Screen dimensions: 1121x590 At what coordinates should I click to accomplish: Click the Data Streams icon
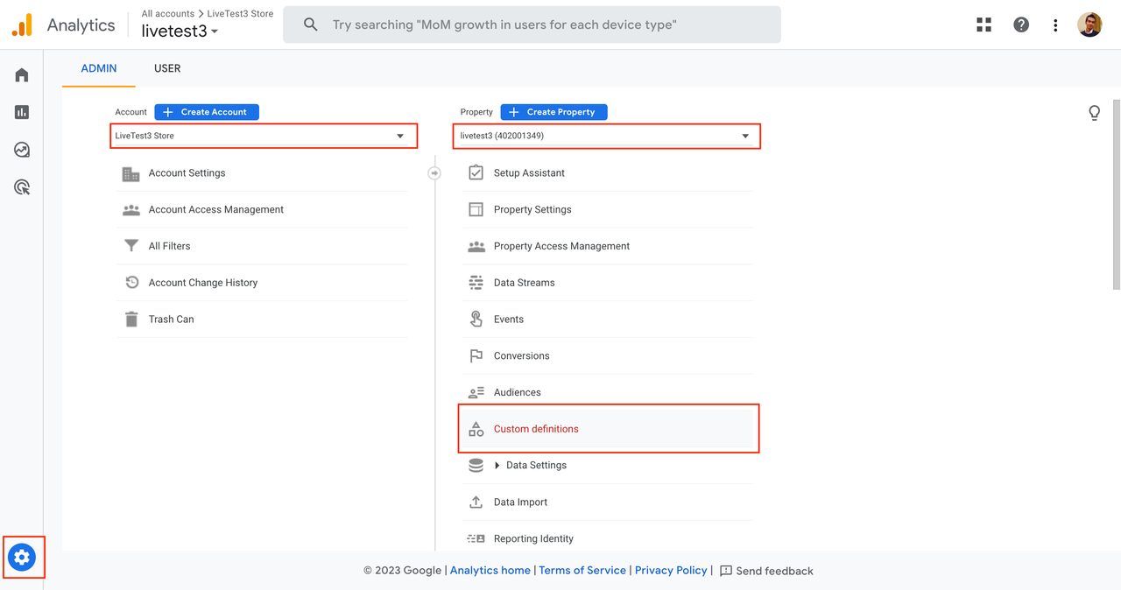point(476,283)
